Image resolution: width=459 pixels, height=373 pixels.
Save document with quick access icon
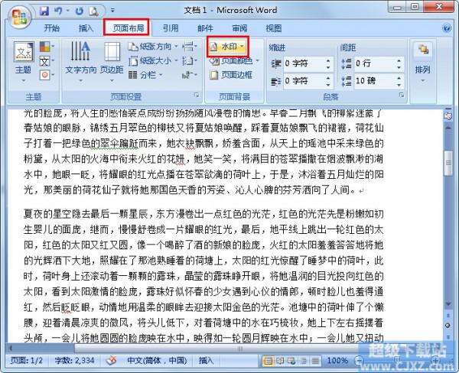tap(44, 11)
